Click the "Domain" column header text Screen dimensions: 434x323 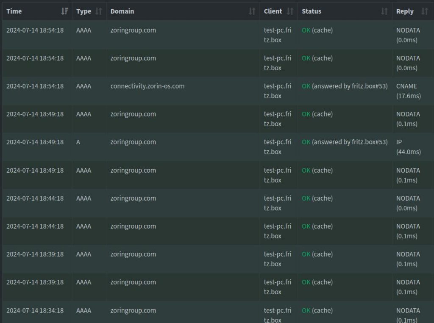122,11
